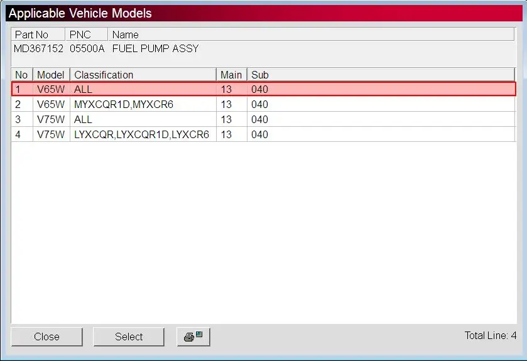Click the PNC column header
527x361 pixels.
coord(87,35)
